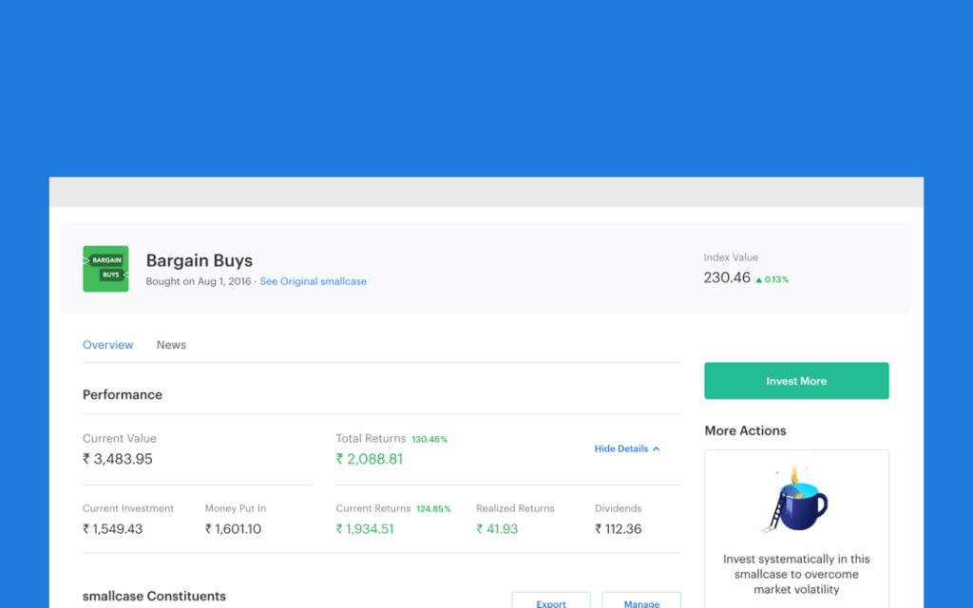This screenshot has width=973, height=608.
Task: Click the chevron next to Hide Details
Action: pos(657,448)
